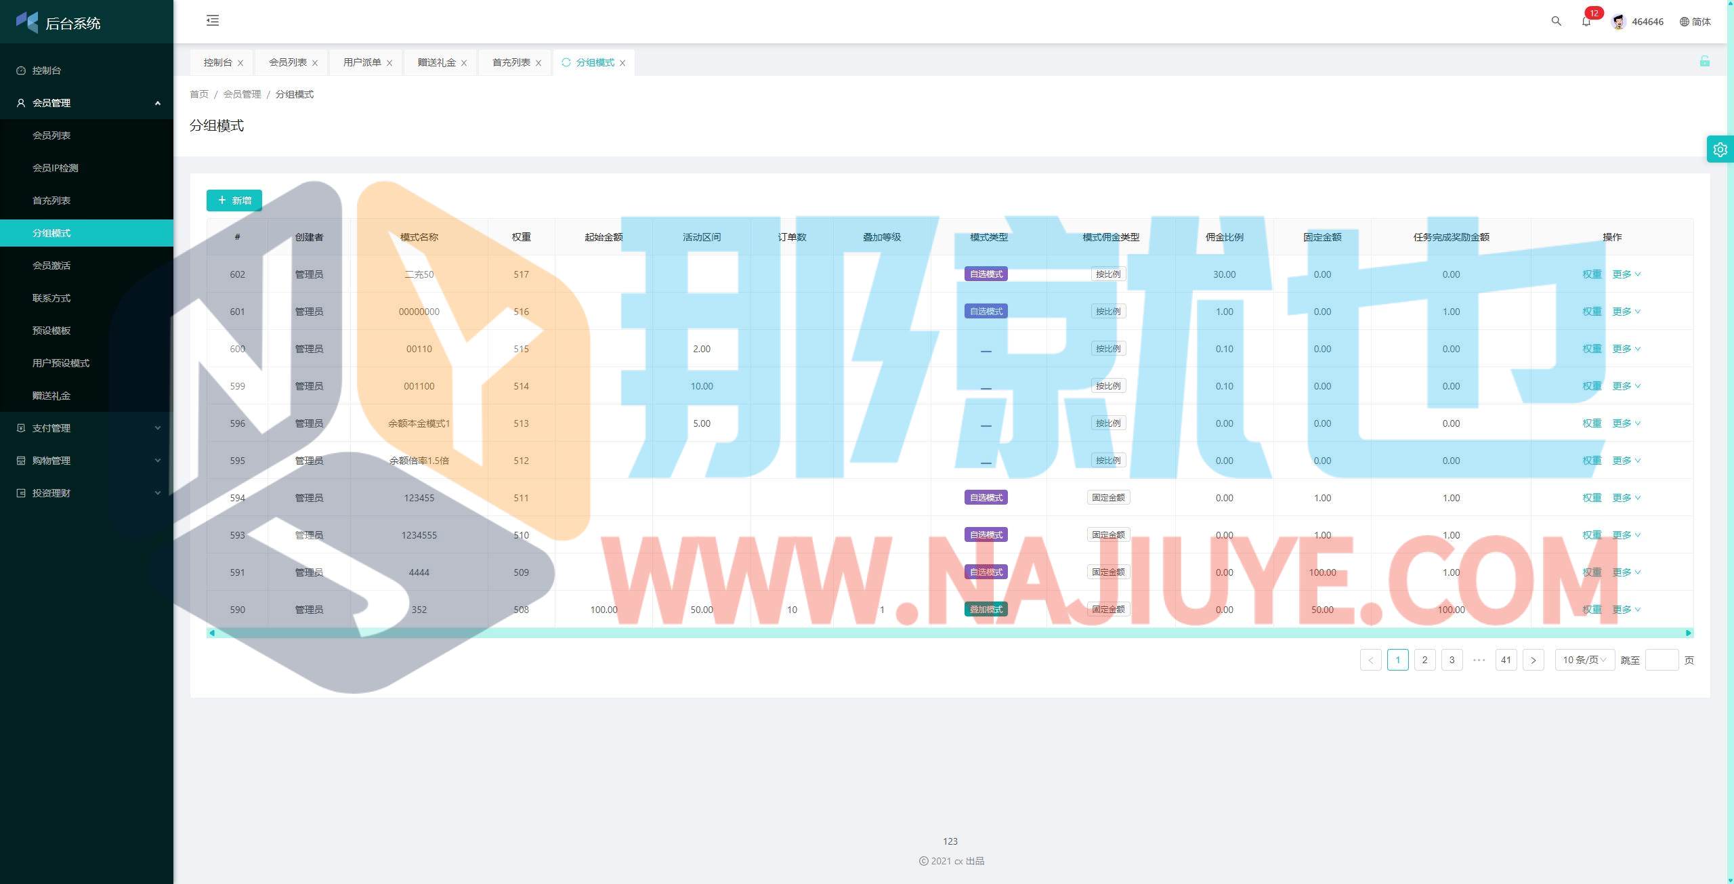1734x884 pixels.
Task: Open the notifications bell
Action: tap(1586, 22)
